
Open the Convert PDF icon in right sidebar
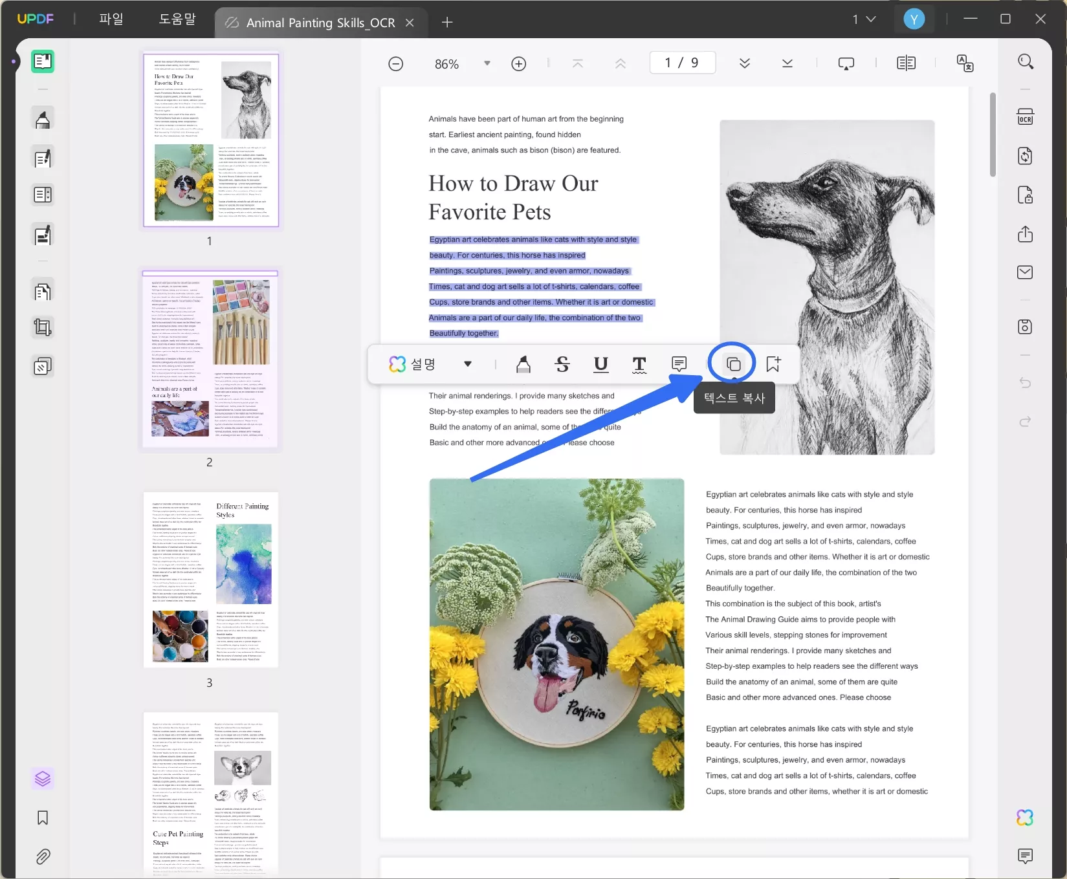[1025, 156]
